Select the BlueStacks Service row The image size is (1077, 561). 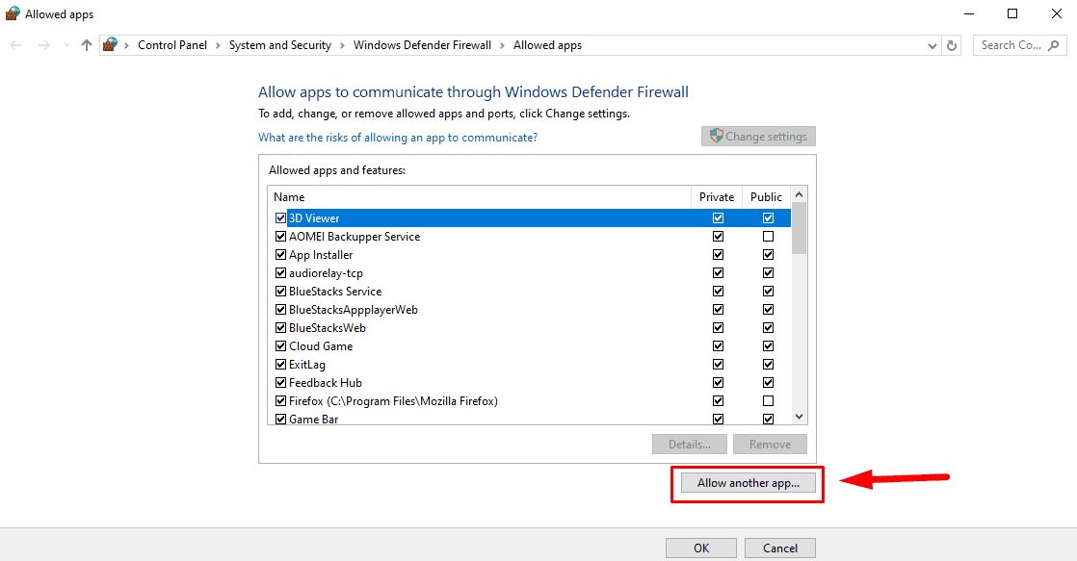click(335, 292)
